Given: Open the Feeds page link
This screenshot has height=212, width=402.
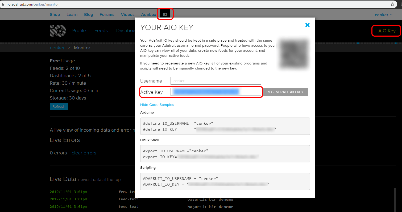Looking at the screenshot, I should click(x=101, y=31).
